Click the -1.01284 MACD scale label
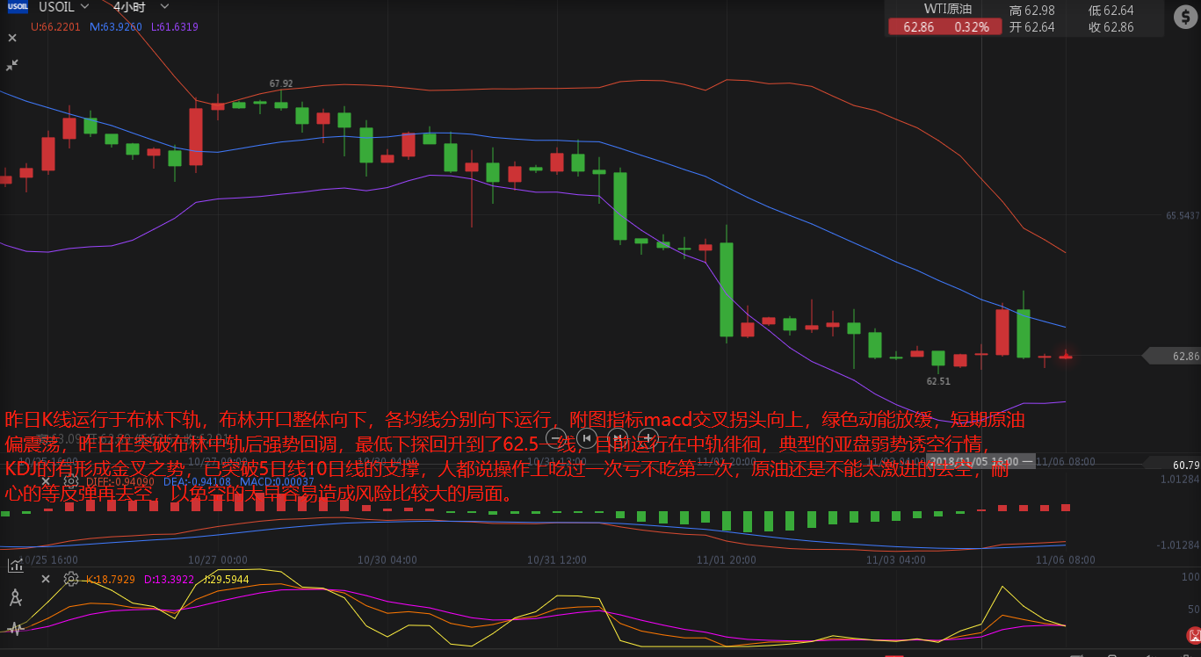 tap(1179, 545)
